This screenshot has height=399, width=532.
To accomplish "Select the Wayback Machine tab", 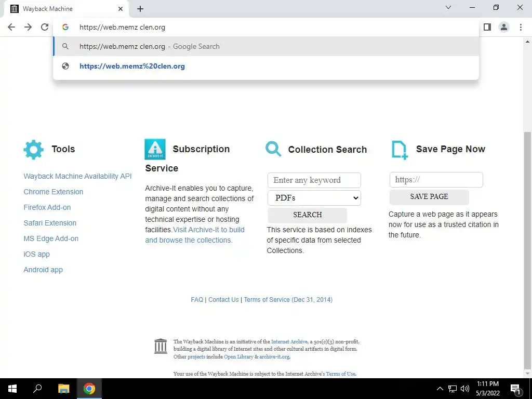I will point(66,9).
